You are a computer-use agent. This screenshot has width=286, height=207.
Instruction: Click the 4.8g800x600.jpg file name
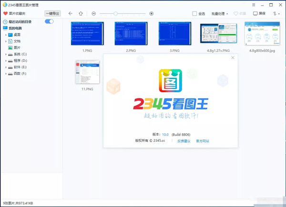click(262, 50)
